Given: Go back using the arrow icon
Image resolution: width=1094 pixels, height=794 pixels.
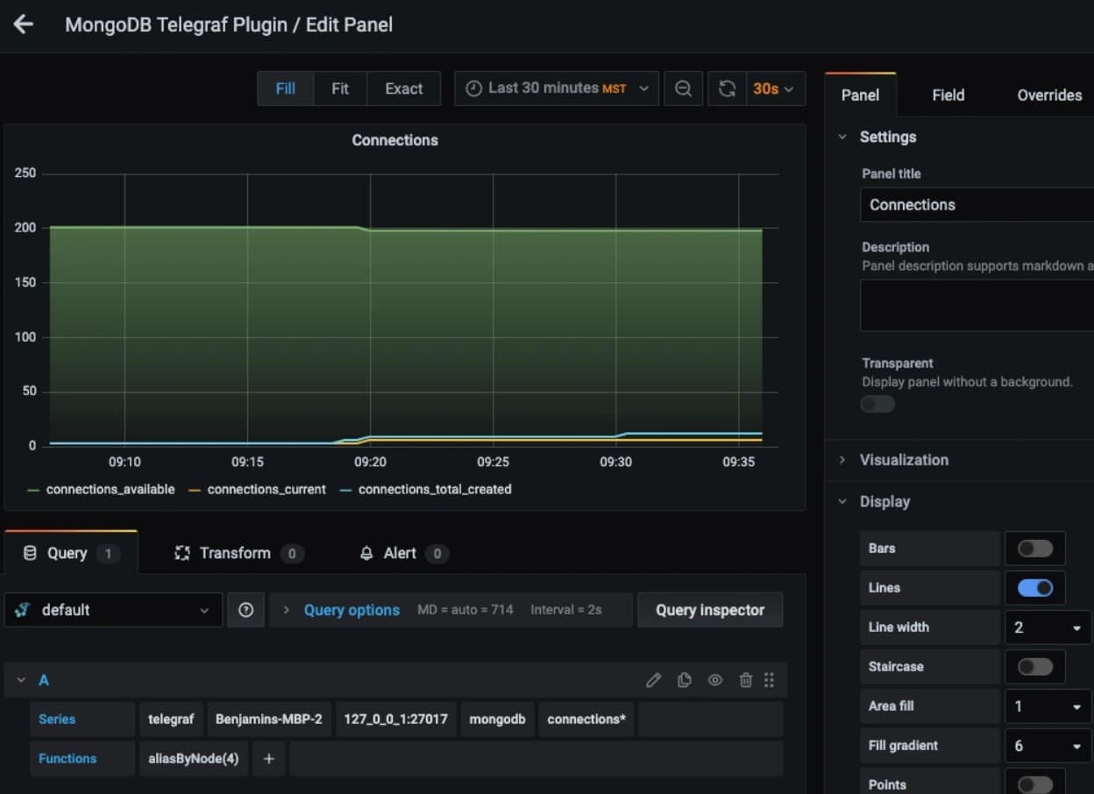Looking at the screenshot, I should click(24, 25).
